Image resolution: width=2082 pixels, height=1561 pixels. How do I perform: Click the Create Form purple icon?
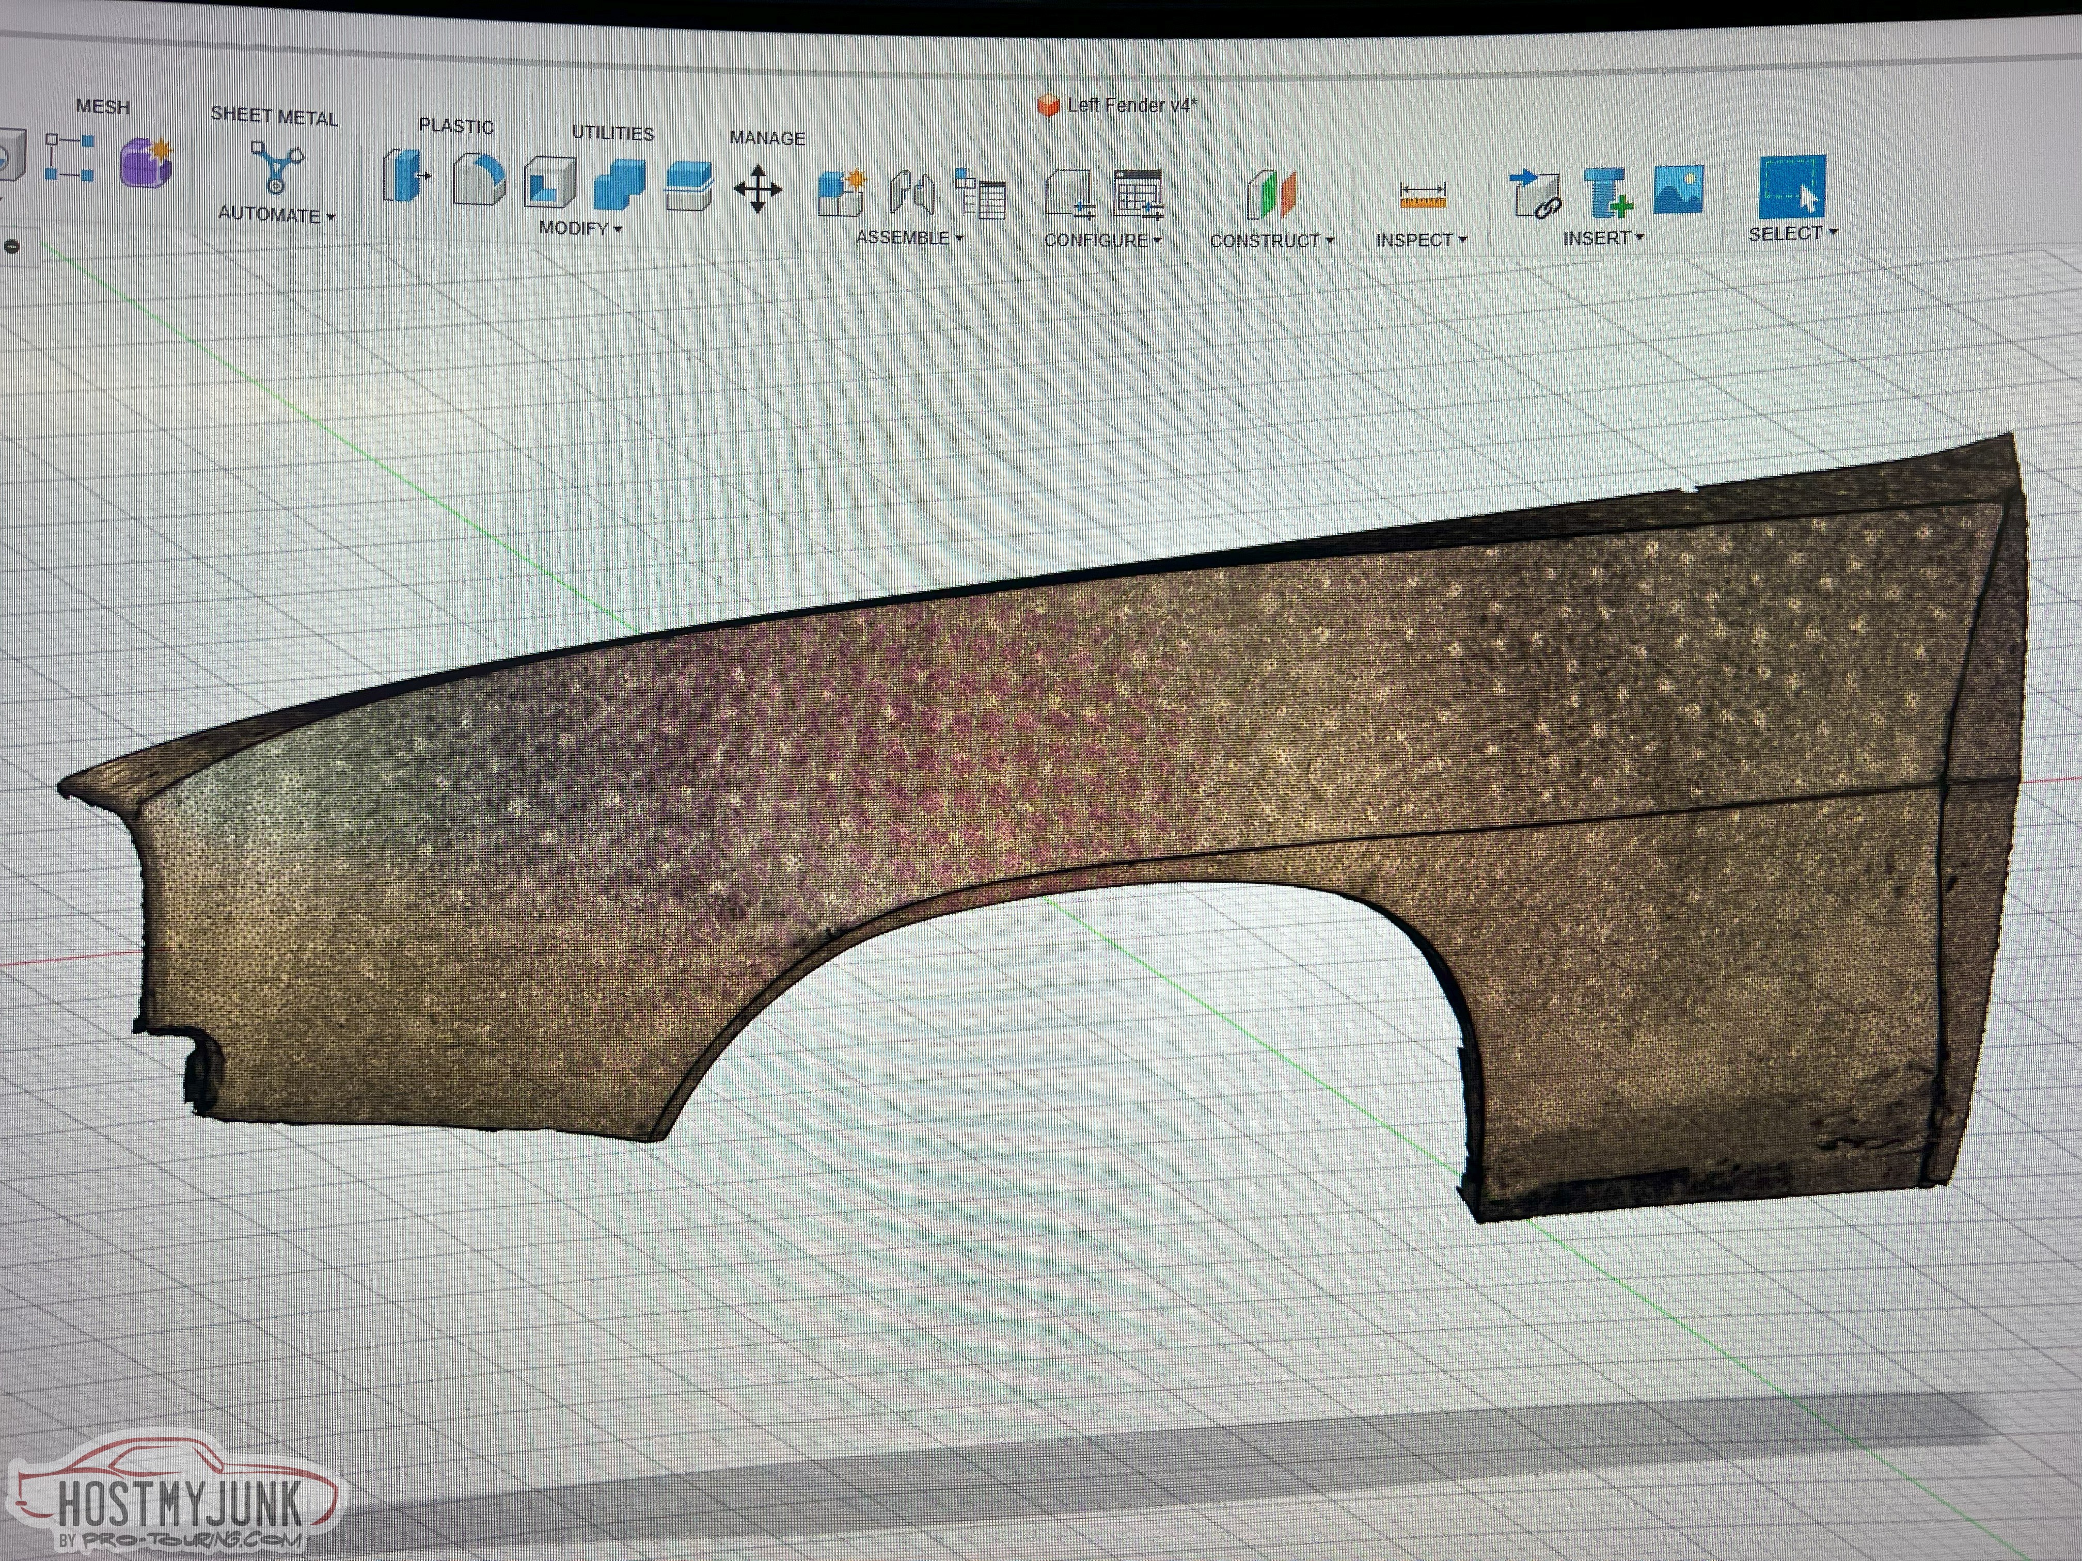(147, 163)
